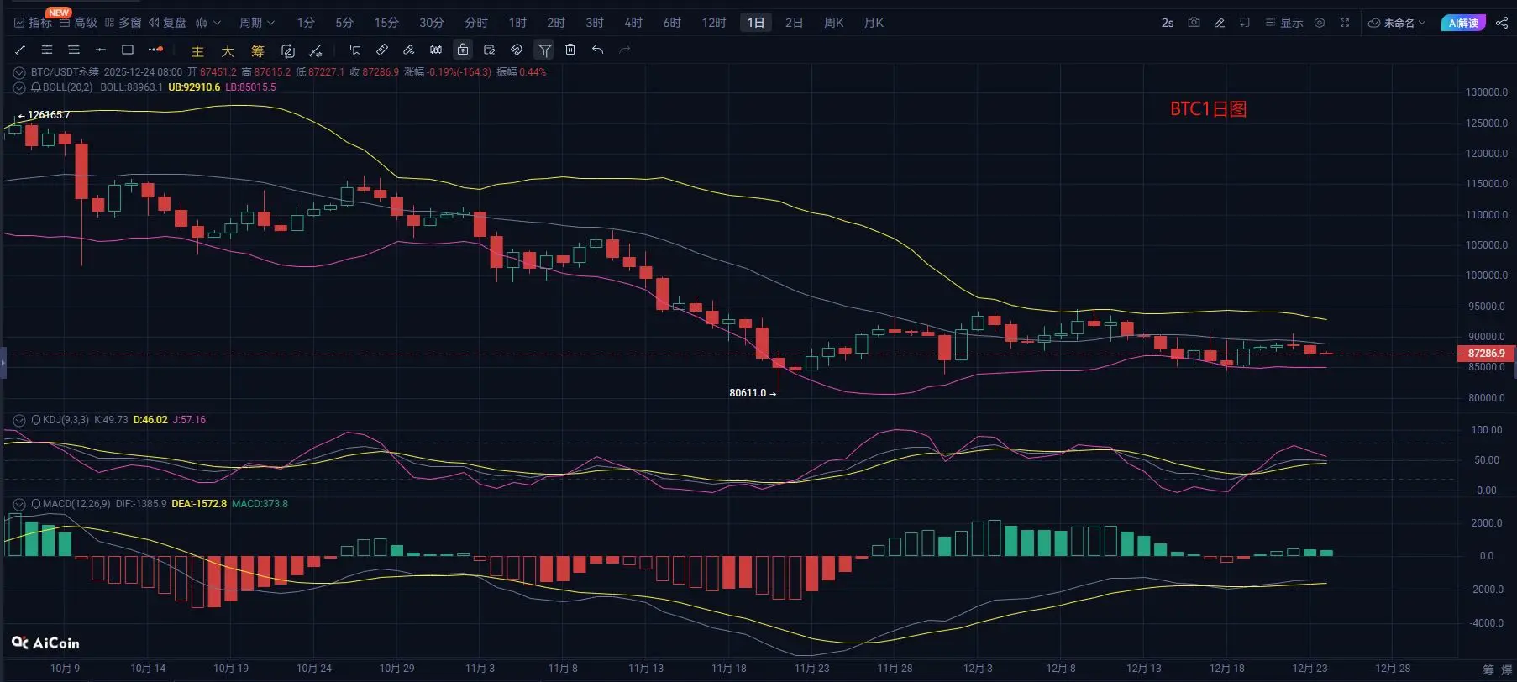This screenshot has height=682, width=1517.
Task: Click the 主 main-force indicator icon
Action: pos(197,51)
